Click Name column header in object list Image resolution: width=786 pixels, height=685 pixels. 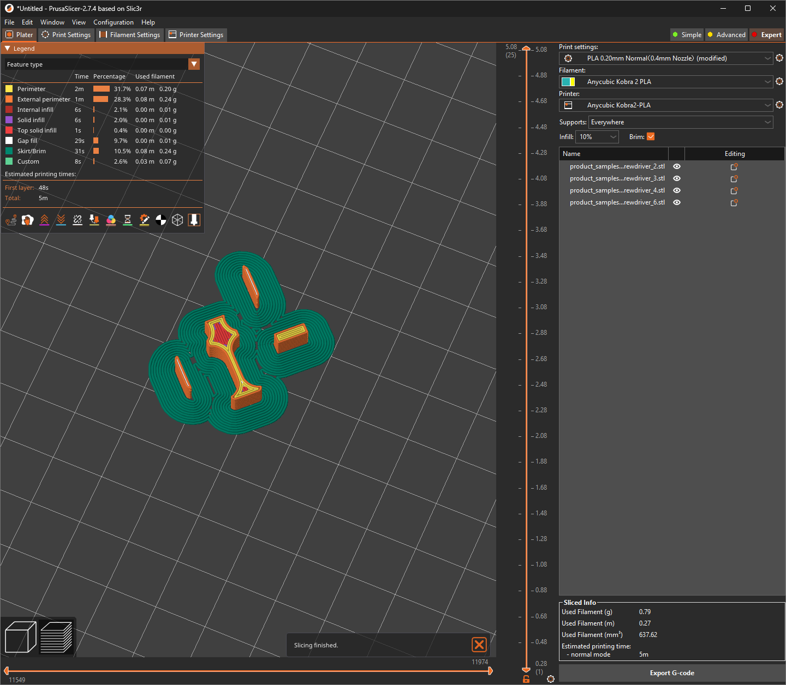pyautogui.click(x=614, y=154)
